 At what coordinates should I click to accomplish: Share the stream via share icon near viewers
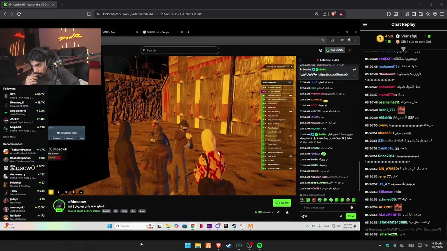[278, 212]
